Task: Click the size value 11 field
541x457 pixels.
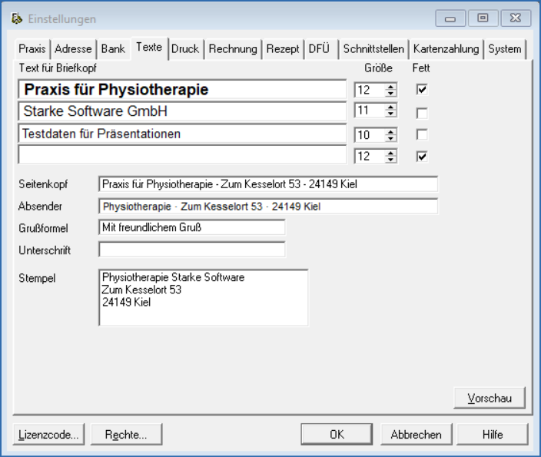Action: 369,111
